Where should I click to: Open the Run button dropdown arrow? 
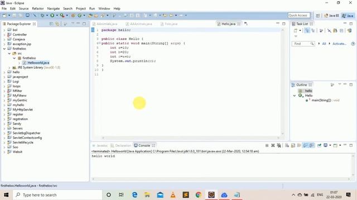57,16
